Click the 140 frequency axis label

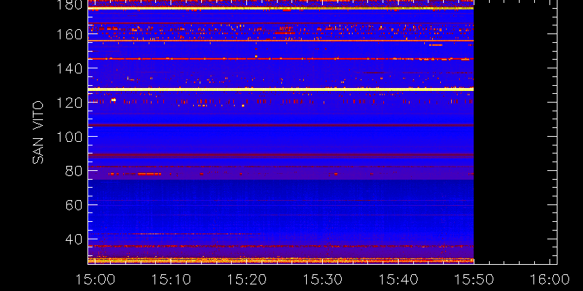(69, 68)
